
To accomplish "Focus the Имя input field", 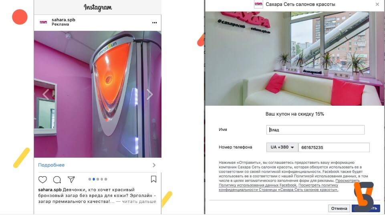I will tap(315, 130).
